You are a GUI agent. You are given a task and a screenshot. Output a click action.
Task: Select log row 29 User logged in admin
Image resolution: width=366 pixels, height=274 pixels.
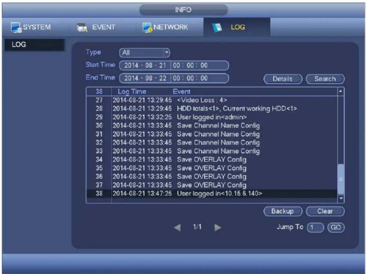pyautogui.click(x=212, y=117)
